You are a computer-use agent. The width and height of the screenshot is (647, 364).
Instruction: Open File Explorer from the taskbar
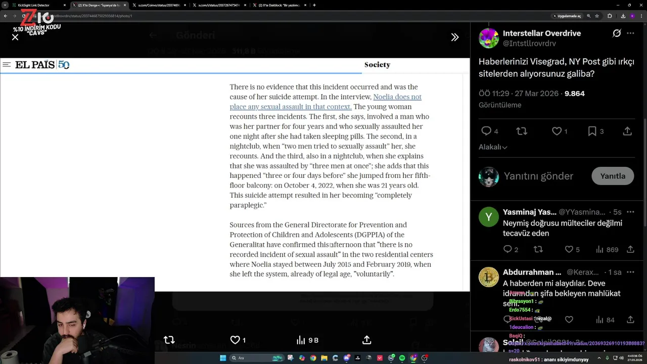point(324,358)
